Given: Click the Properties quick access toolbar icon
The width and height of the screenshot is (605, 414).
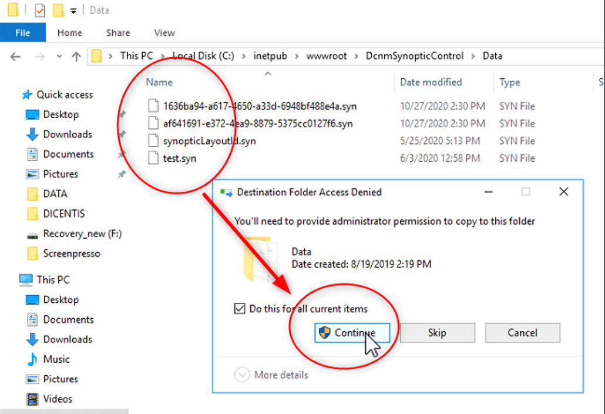Looking at the screenshot, I should pos(40,11).
